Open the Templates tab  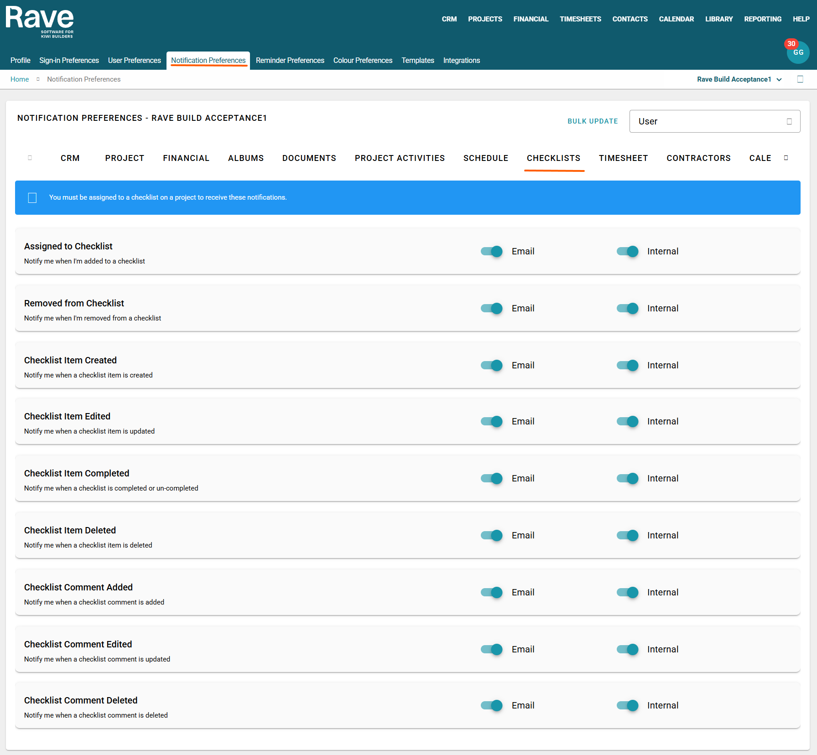[418, 61]
